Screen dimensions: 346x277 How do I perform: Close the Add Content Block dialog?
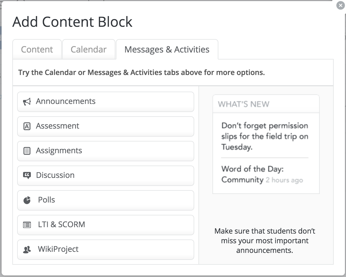pyautogui.click(x=340, y=5)
